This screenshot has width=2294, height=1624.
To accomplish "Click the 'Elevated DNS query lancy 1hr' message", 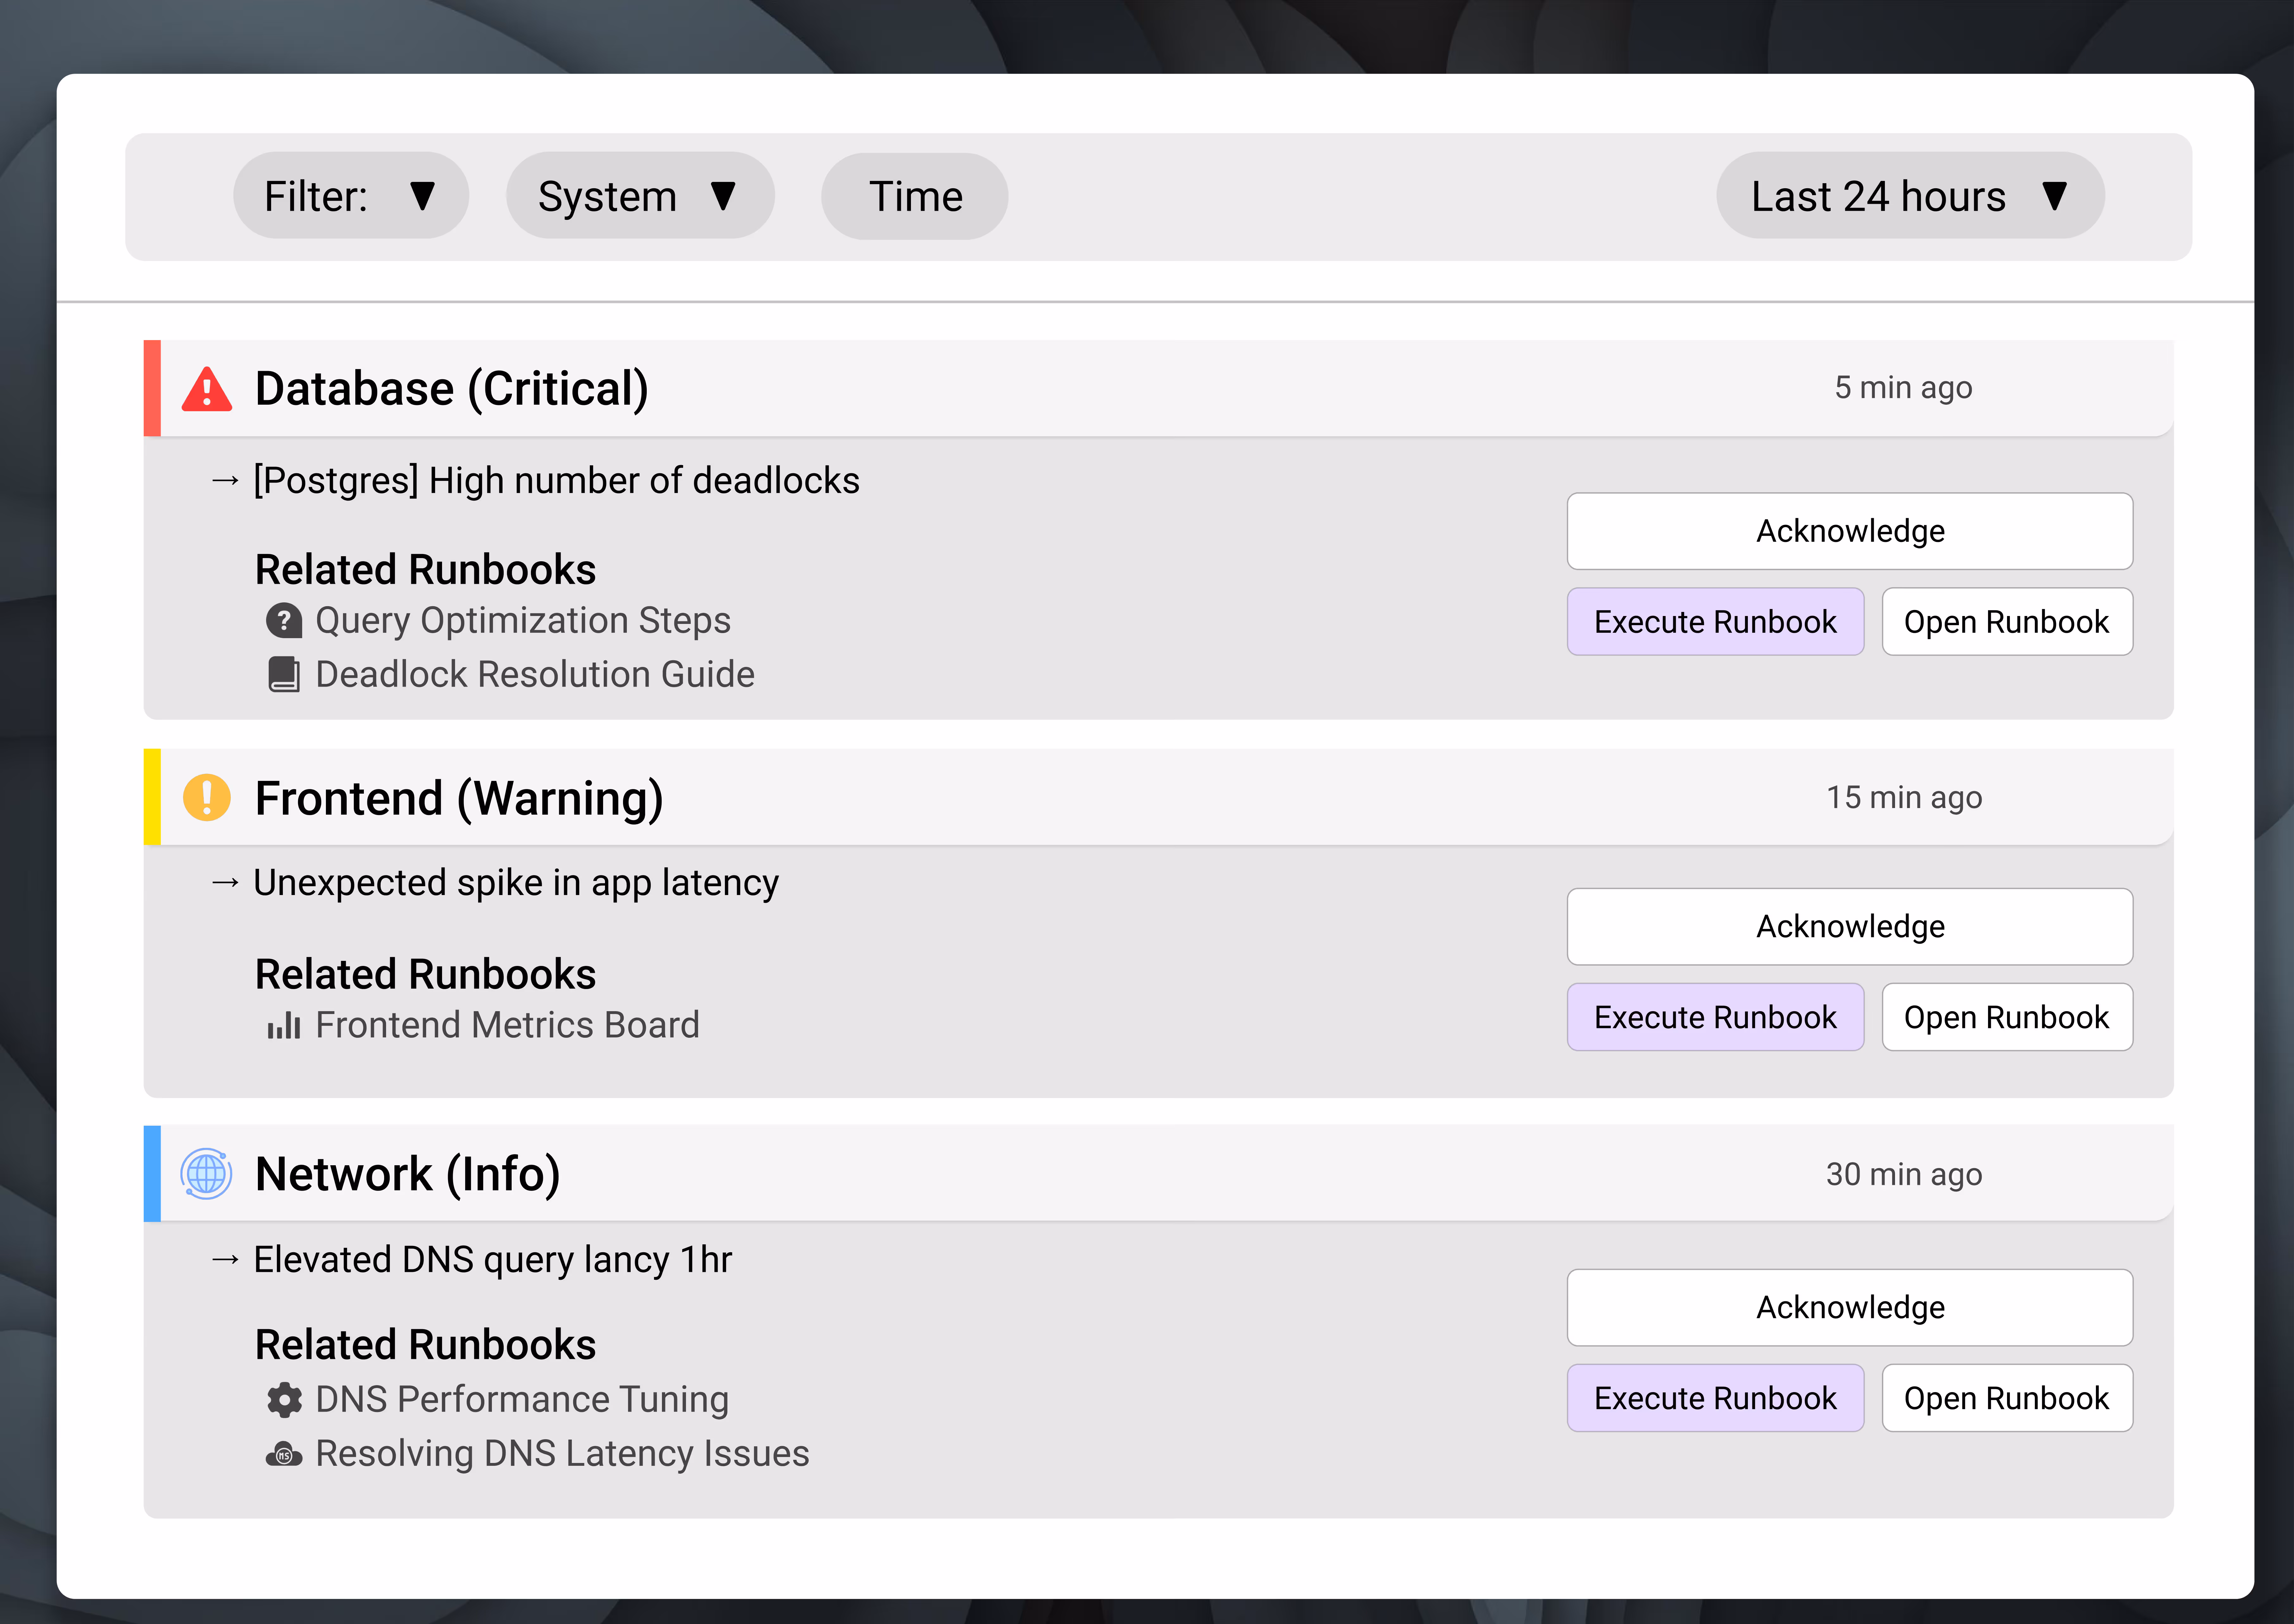I will point(493,1260).
